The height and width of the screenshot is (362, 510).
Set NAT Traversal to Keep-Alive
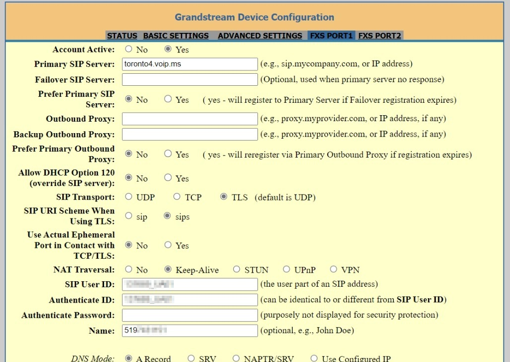pos(168,269)
